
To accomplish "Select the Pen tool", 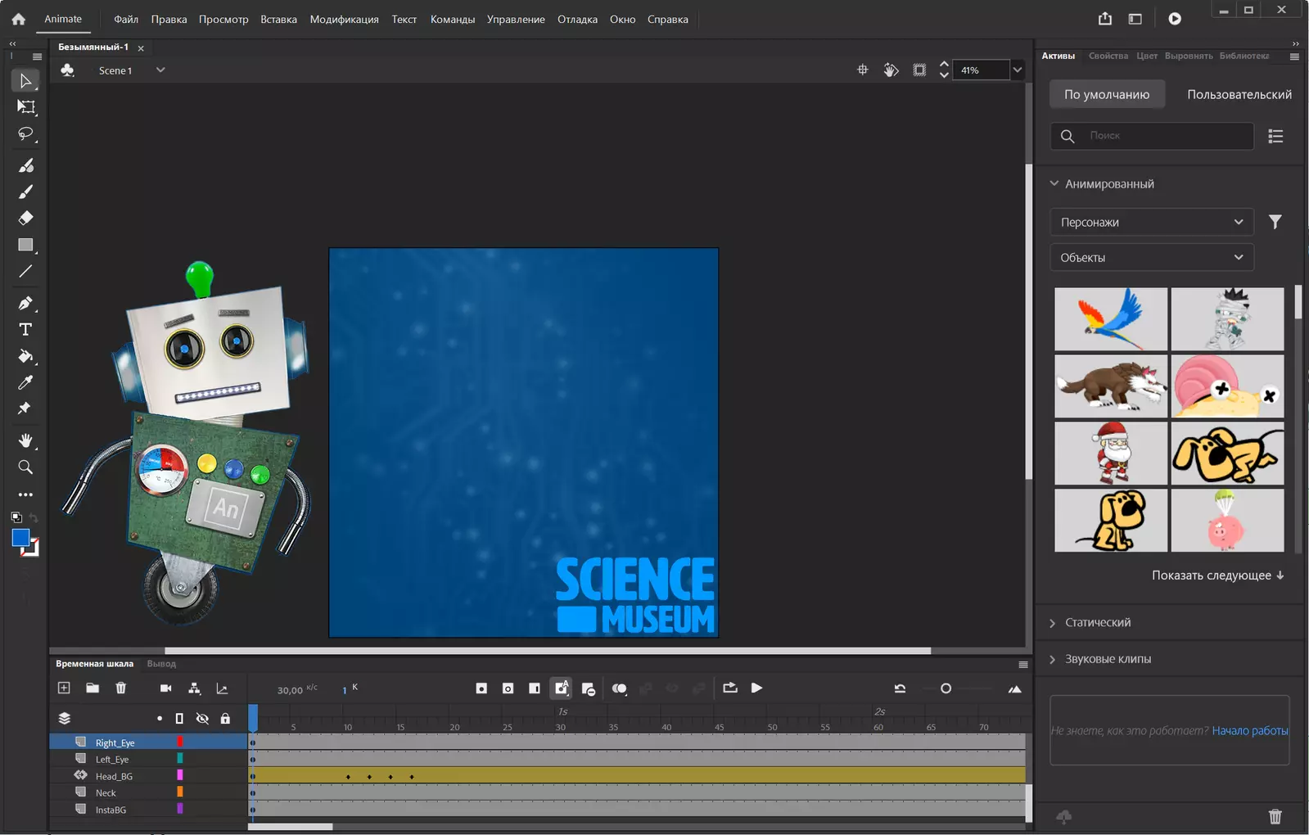I will [25, 303].
